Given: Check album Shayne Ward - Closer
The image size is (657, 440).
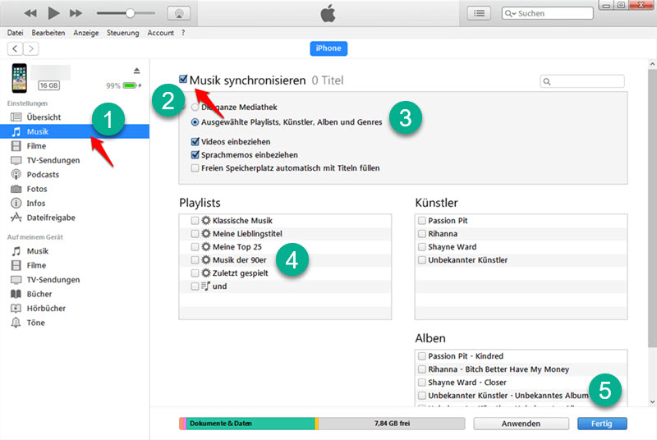Looking at the screenshot, I should [x=422, y=383].
